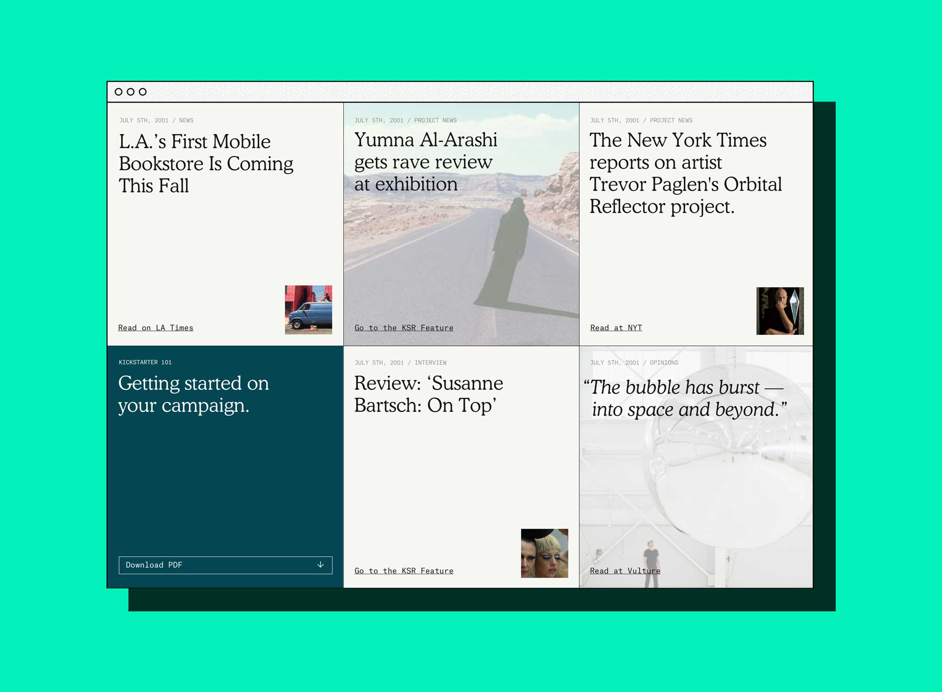Click the Kickstarter 101 category label
942x692 pixels.
tap(145, 362)
